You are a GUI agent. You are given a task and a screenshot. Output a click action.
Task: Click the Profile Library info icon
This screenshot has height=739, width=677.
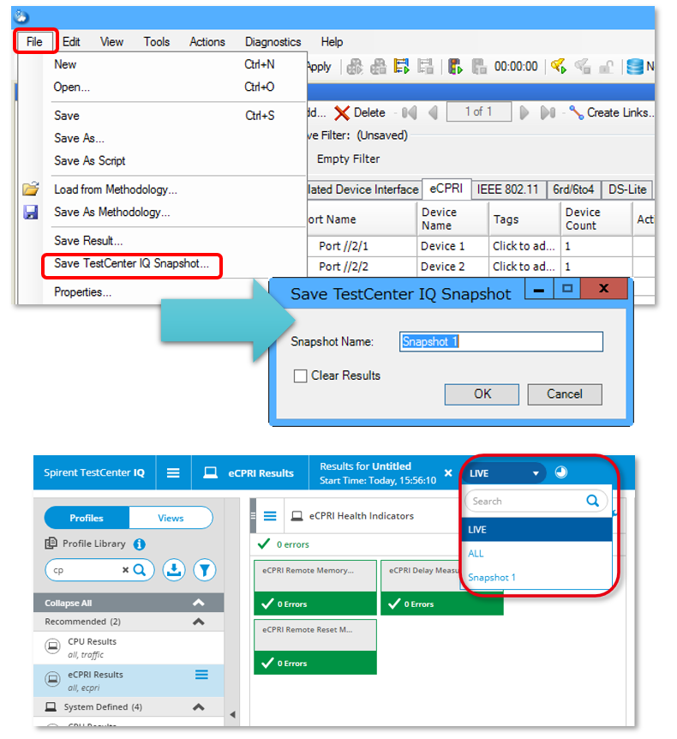click(139, 544)
